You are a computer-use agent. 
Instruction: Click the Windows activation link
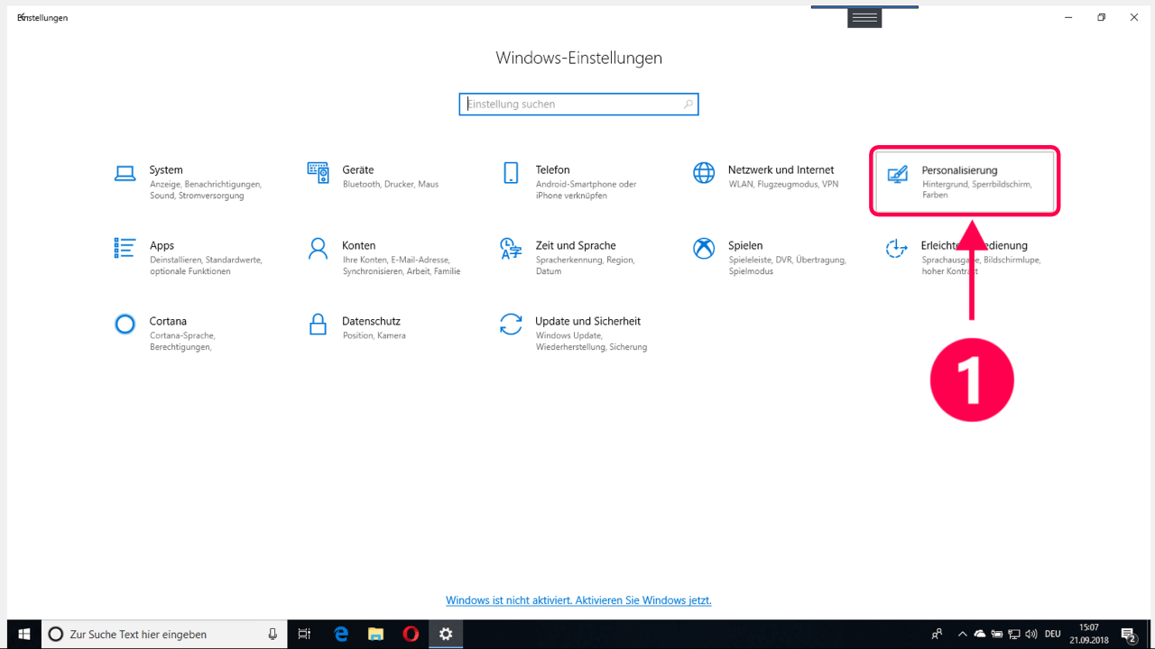[578, 600]
